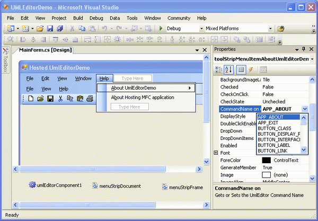Viewport: 318px width, 221px height.
Task: Open the New Project icon's dropdown arrow
Action: pos(18,29)
